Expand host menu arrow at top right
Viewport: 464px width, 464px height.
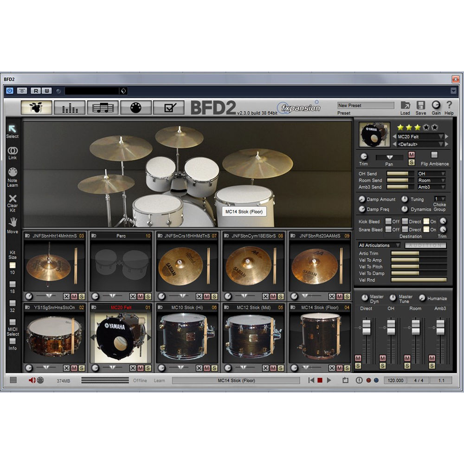tap(453, 90)
